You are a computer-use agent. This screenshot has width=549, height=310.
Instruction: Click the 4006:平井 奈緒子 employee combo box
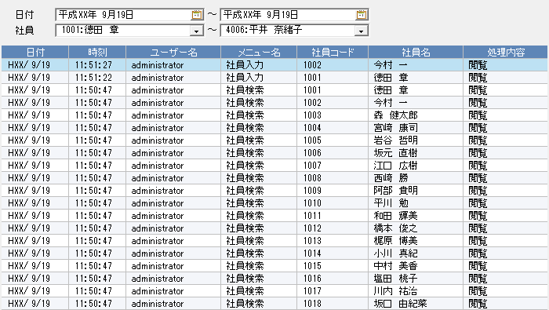click(294, 30)
